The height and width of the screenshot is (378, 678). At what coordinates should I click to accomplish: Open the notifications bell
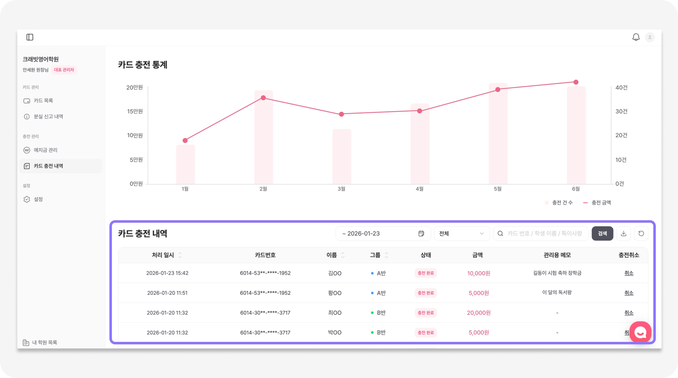[x=636, y=37]
